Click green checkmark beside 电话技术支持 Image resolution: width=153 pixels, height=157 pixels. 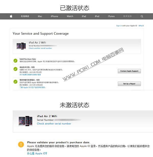point(15,69)
